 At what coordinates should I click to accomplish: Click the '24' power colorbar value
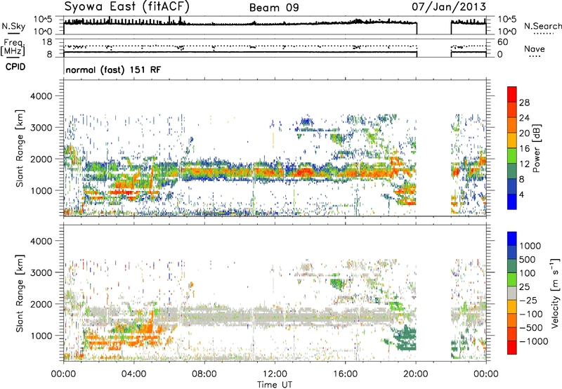(x=524, y=118)
